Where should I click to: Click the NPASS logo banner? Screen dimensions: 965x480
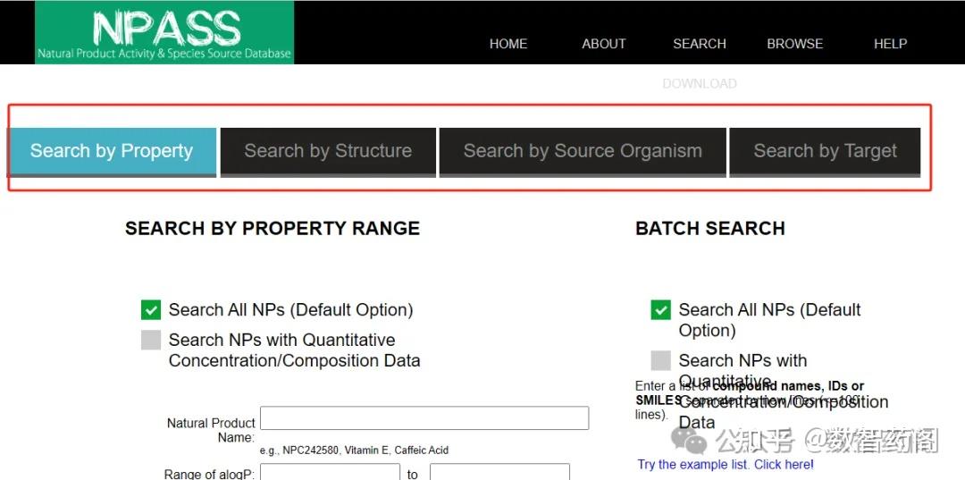(x=164, y=33)
